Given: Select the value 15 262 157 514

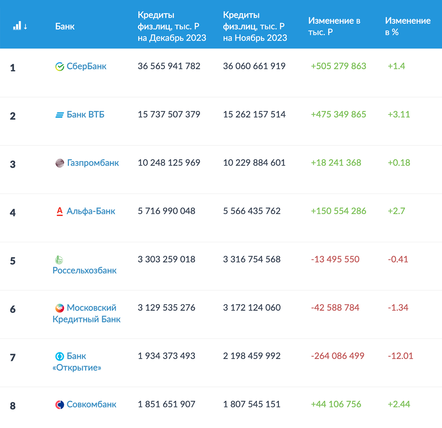Looking at the screenshot, I should pos(254,114).
